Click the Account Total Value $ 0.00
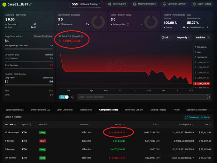Screen dimensions: 217x163 pos(10,19)
